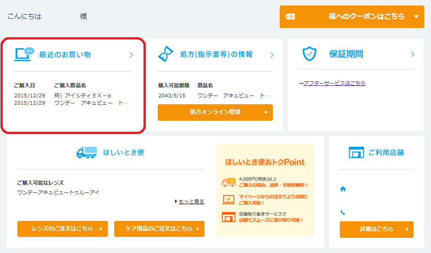The width and height of the screenshot is (431, 253).
Task: Follow the アフターサービスはこちら link
Action: coord(335,83)
